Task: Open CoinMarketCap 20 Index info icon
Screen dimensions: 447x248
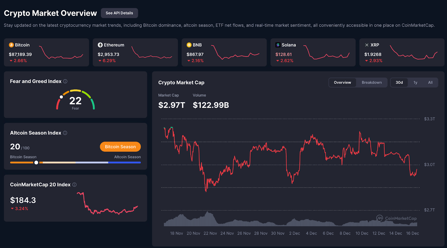Action: tap(75, 185)
